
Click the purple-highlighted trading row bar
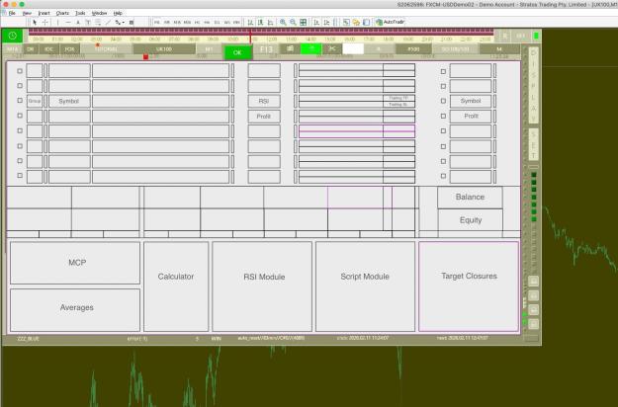tap(357, 131)
